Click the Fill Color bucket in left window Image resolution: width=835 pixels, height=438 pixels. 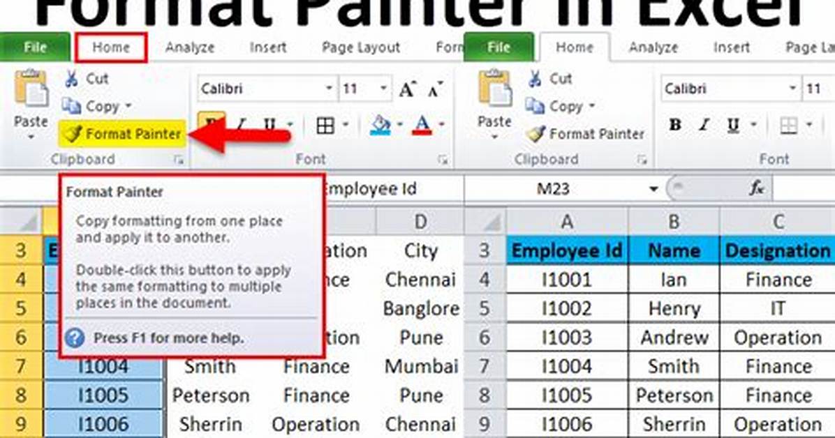381,125
